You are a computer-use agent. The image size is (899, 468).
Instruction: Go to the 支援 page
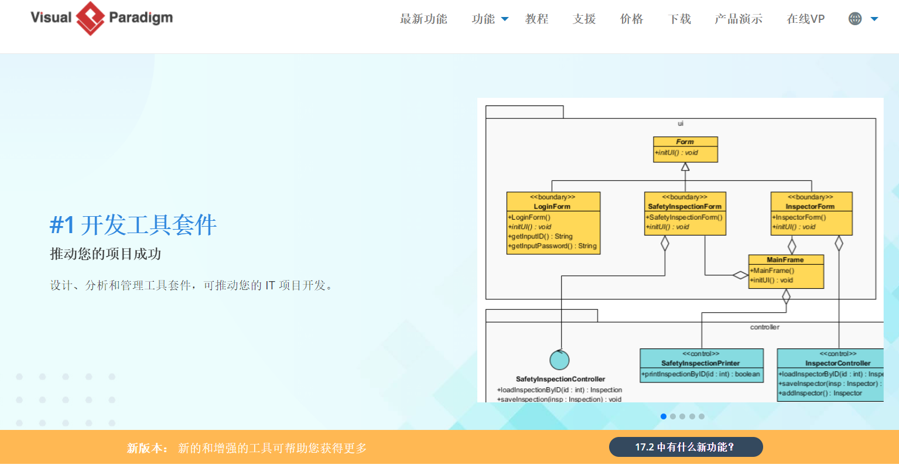584,19
